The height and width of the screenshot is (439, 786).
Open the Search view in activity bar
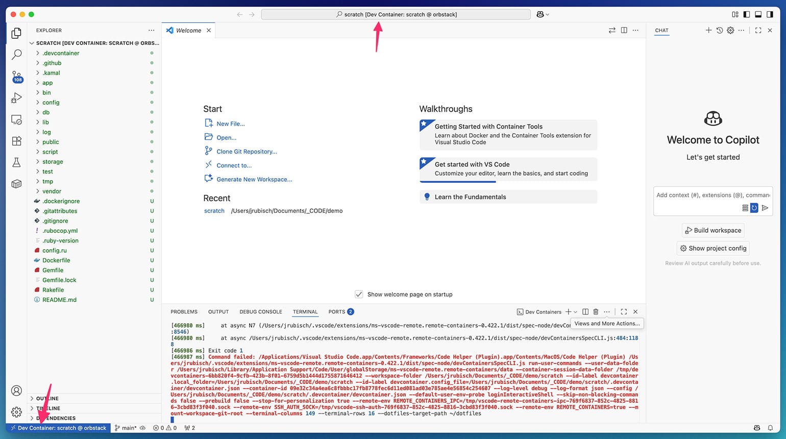coord(16,54)
